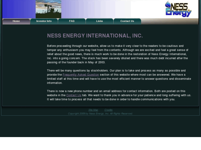Select the Contact Us navigation tab
The width and height of the screenshot is (201, 150).
click(x=127, y=21)
